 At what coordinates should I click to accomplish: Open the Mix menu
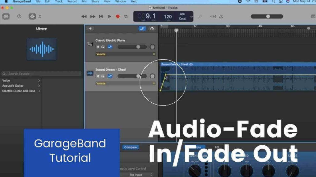click(x=84, y=2)
